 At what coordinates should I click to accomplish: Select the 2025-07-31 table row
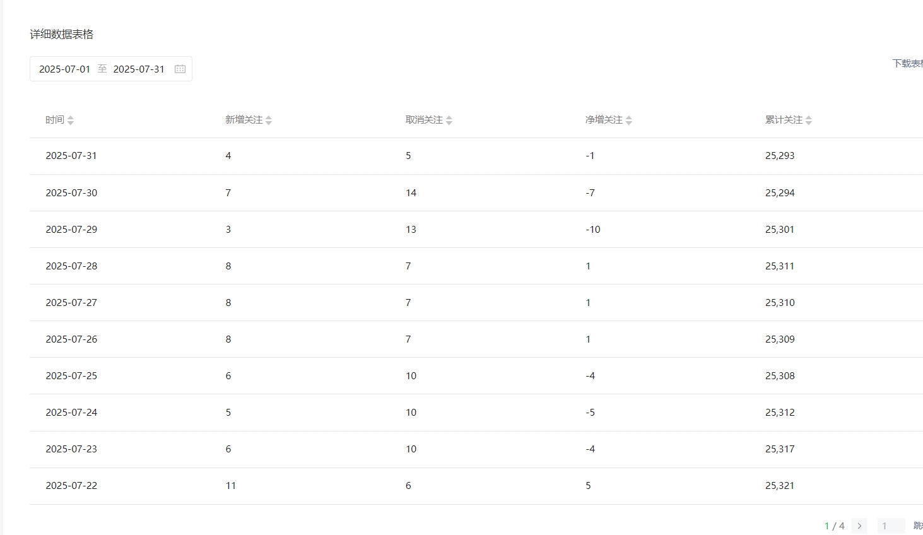(476, 156)
